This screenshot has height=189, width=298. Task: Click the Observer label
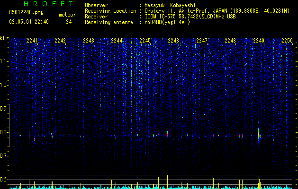[96, 5]
